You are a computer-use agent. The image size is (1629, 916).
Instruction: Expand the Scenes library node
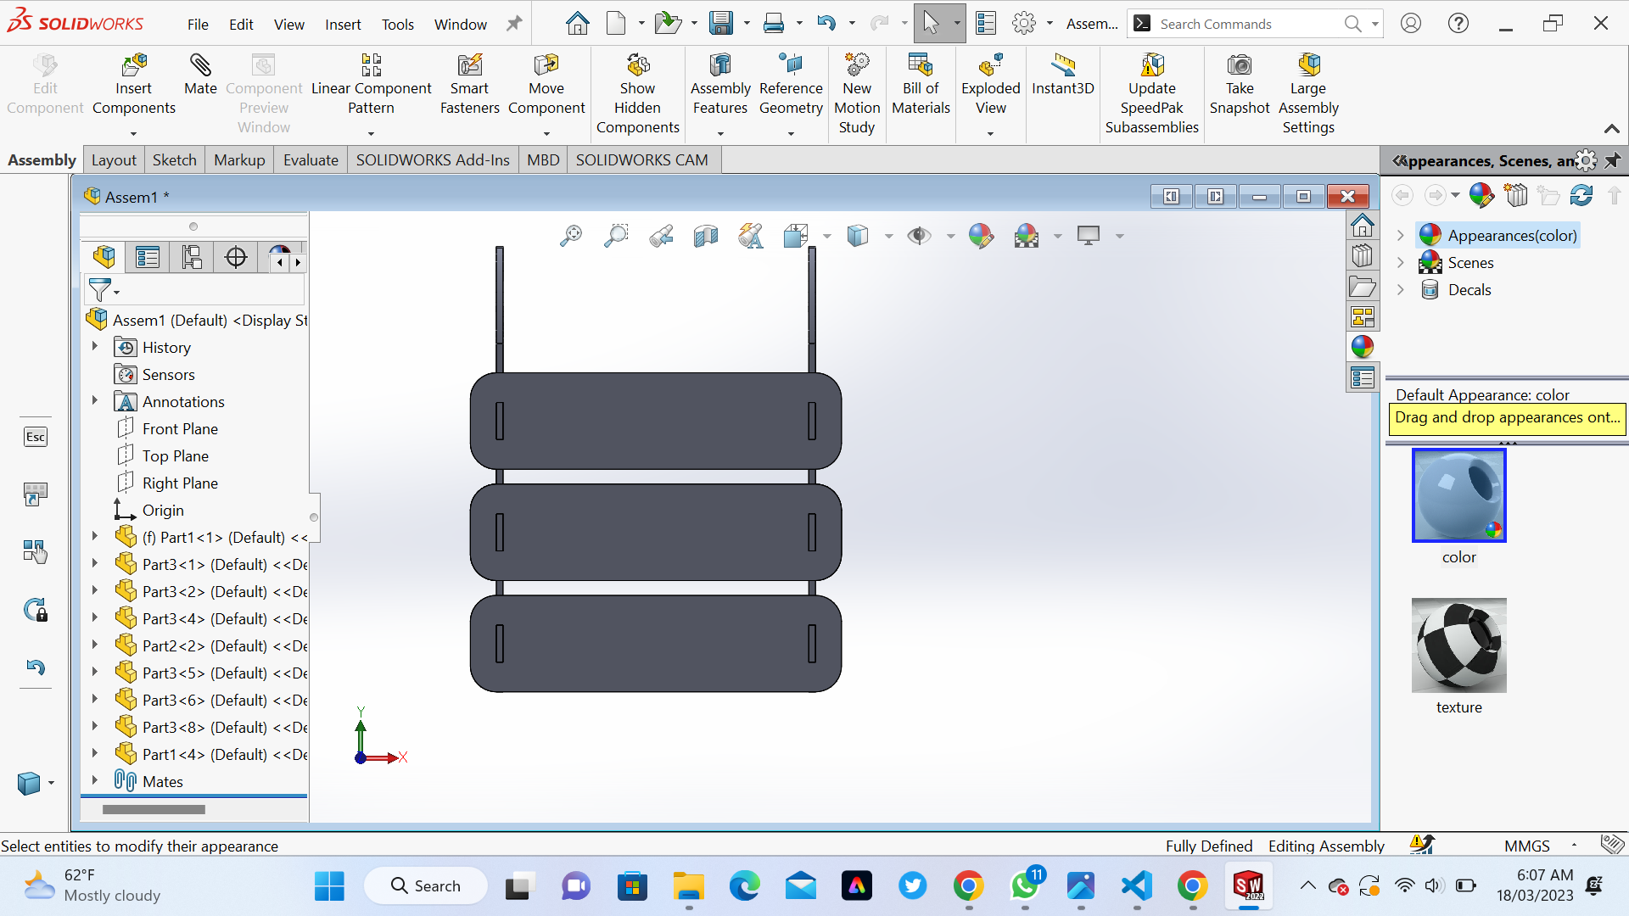1401,262
